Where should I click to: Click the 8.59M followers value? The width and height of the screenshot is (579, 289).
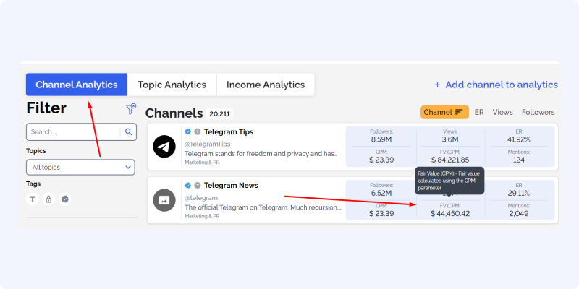(x=381, y=139)
